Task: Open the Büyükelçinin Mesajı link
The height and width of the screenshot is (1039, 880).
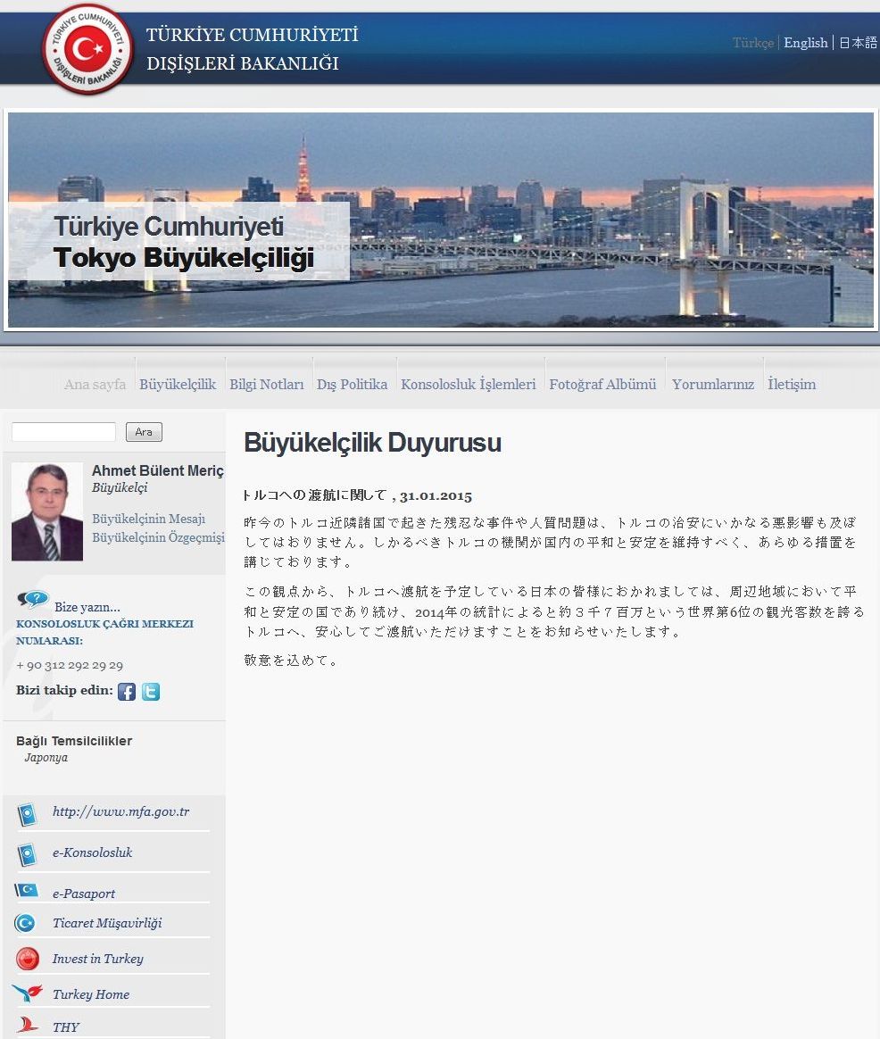Action: point(148,519)
